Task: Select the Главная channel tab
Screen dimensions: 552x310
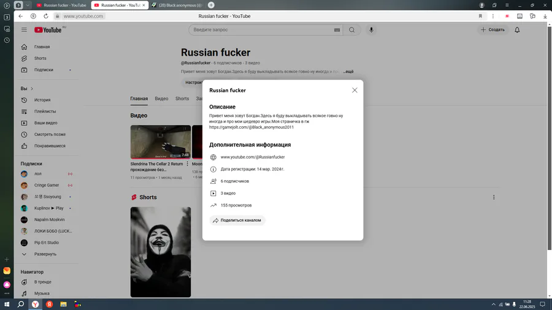Action: tap(139, 99)
